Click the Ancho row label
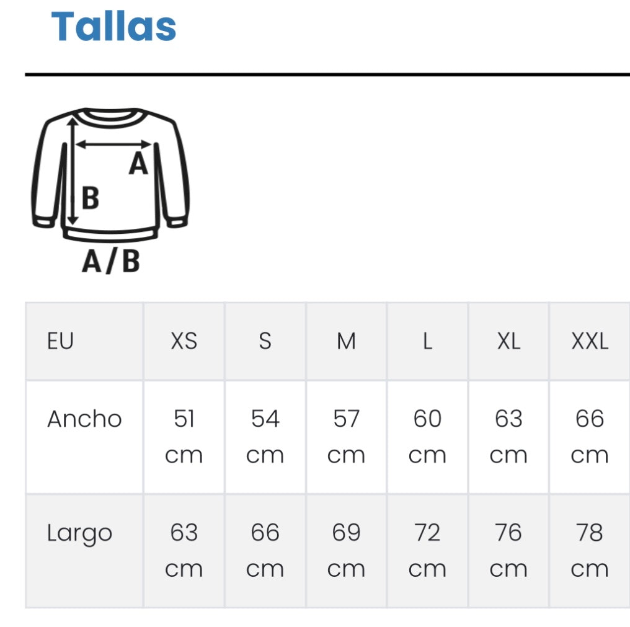Screen dimensions: 630x627 (x=84, y=419)
